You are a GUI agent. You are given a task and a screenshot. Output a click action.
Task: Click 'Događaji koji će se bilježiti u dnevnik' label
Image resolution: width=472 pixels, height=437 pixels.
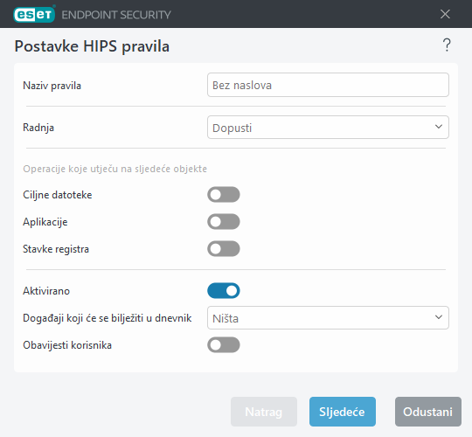108,318
